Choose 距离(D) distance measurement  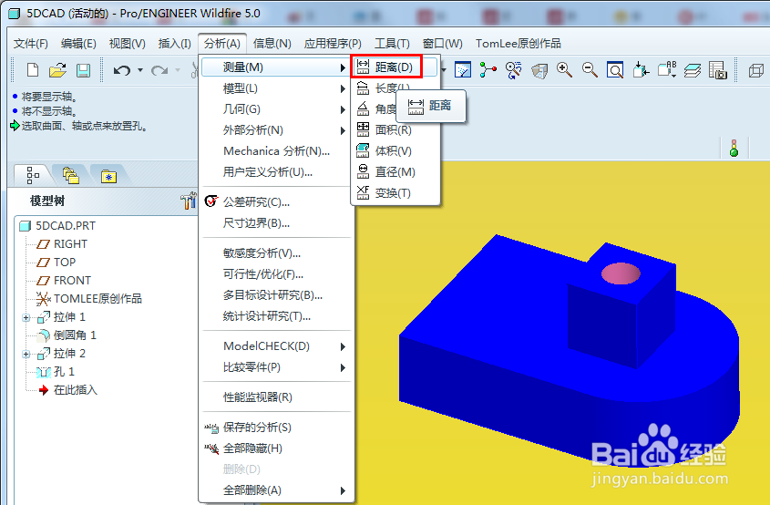pyautogui.click(x=394, y=67)
